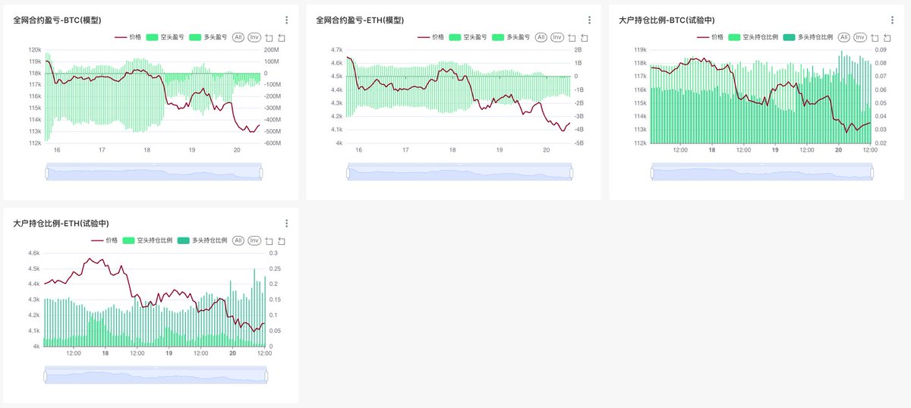This screenshot has height=408, width=911.
Task: Click zoom reset icon on 大户持仓比例-BTC chart
Action: tap(887, 37)
